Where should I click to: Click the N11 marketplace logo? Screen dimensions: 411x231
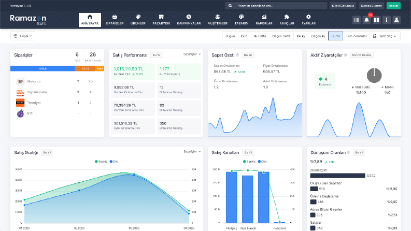tap(20, 113)
